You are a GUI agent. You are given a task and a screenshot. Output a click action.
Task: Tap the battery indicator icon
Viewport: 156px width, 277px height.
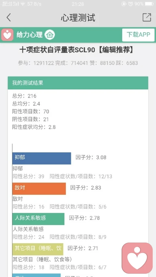tap(149, 4)
